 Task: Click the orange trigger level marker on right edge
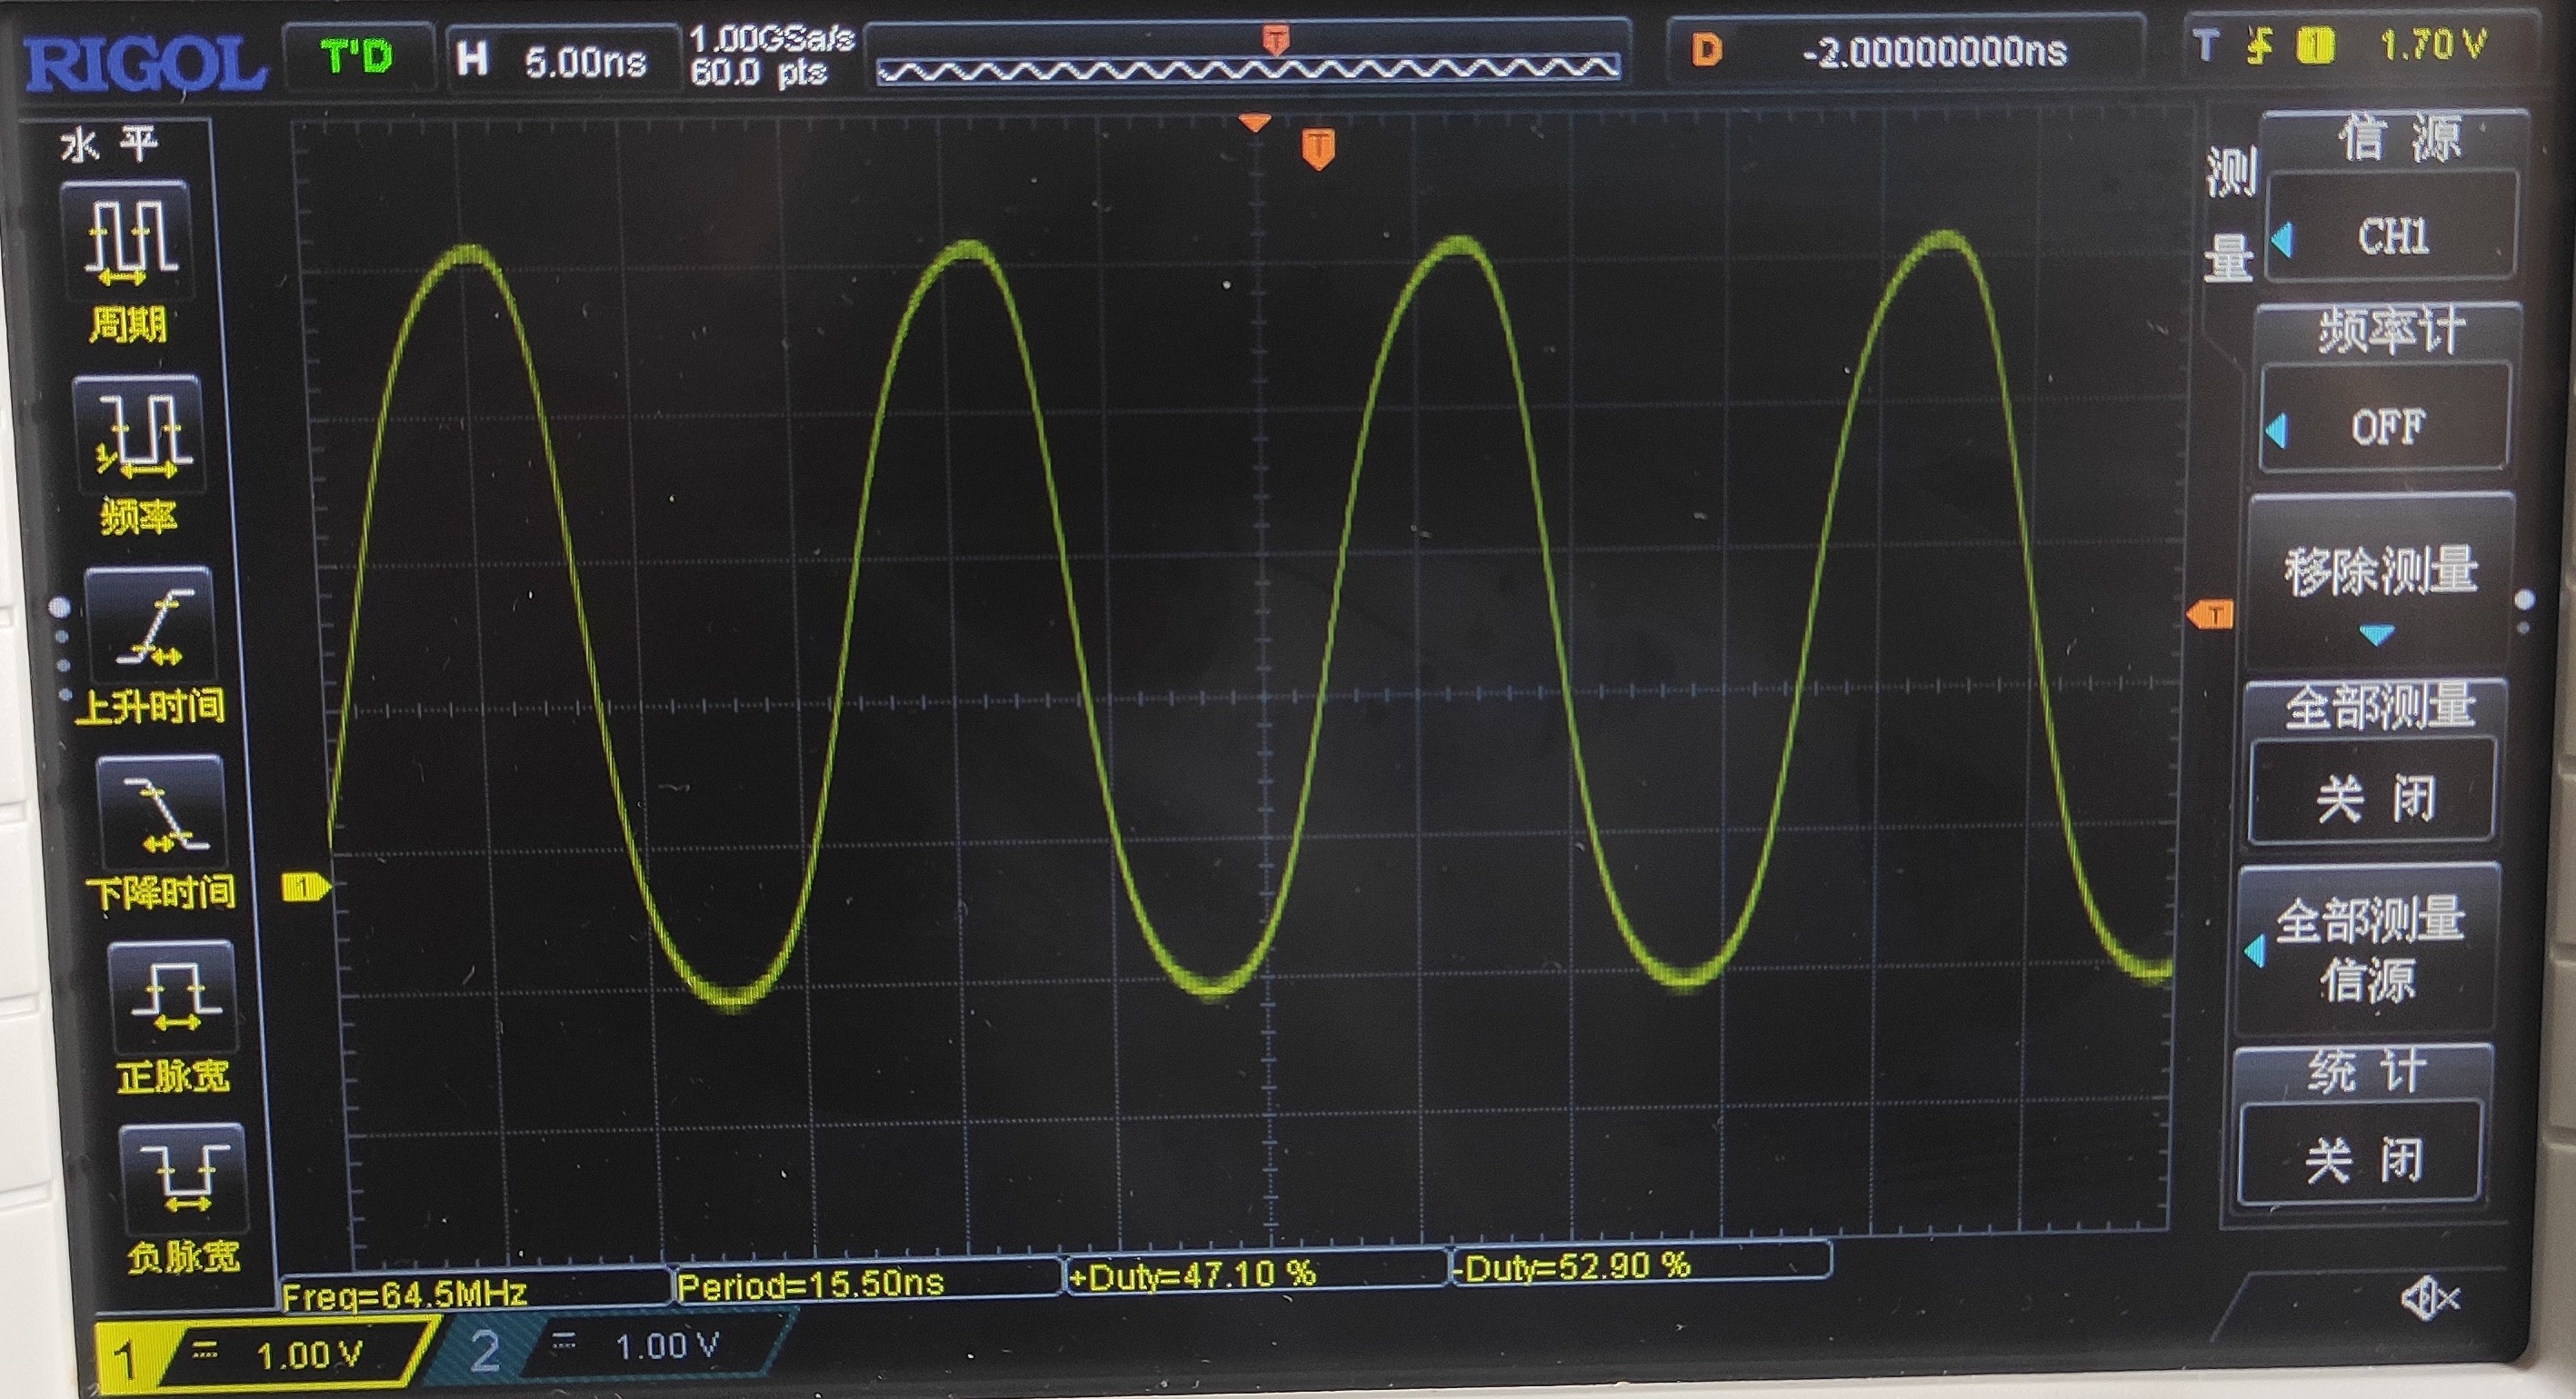click(2210, 614)
